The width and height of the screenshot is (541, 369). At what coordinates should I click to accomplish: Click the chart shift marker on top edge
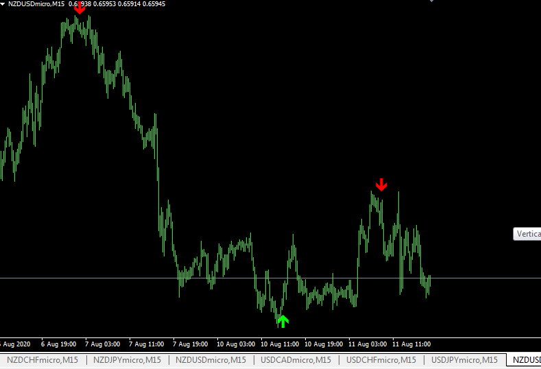coord(431,1)
